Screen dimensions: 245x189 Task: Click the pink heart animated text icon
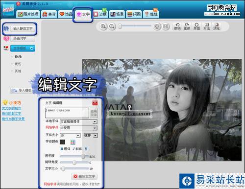(x=6, y=39)
